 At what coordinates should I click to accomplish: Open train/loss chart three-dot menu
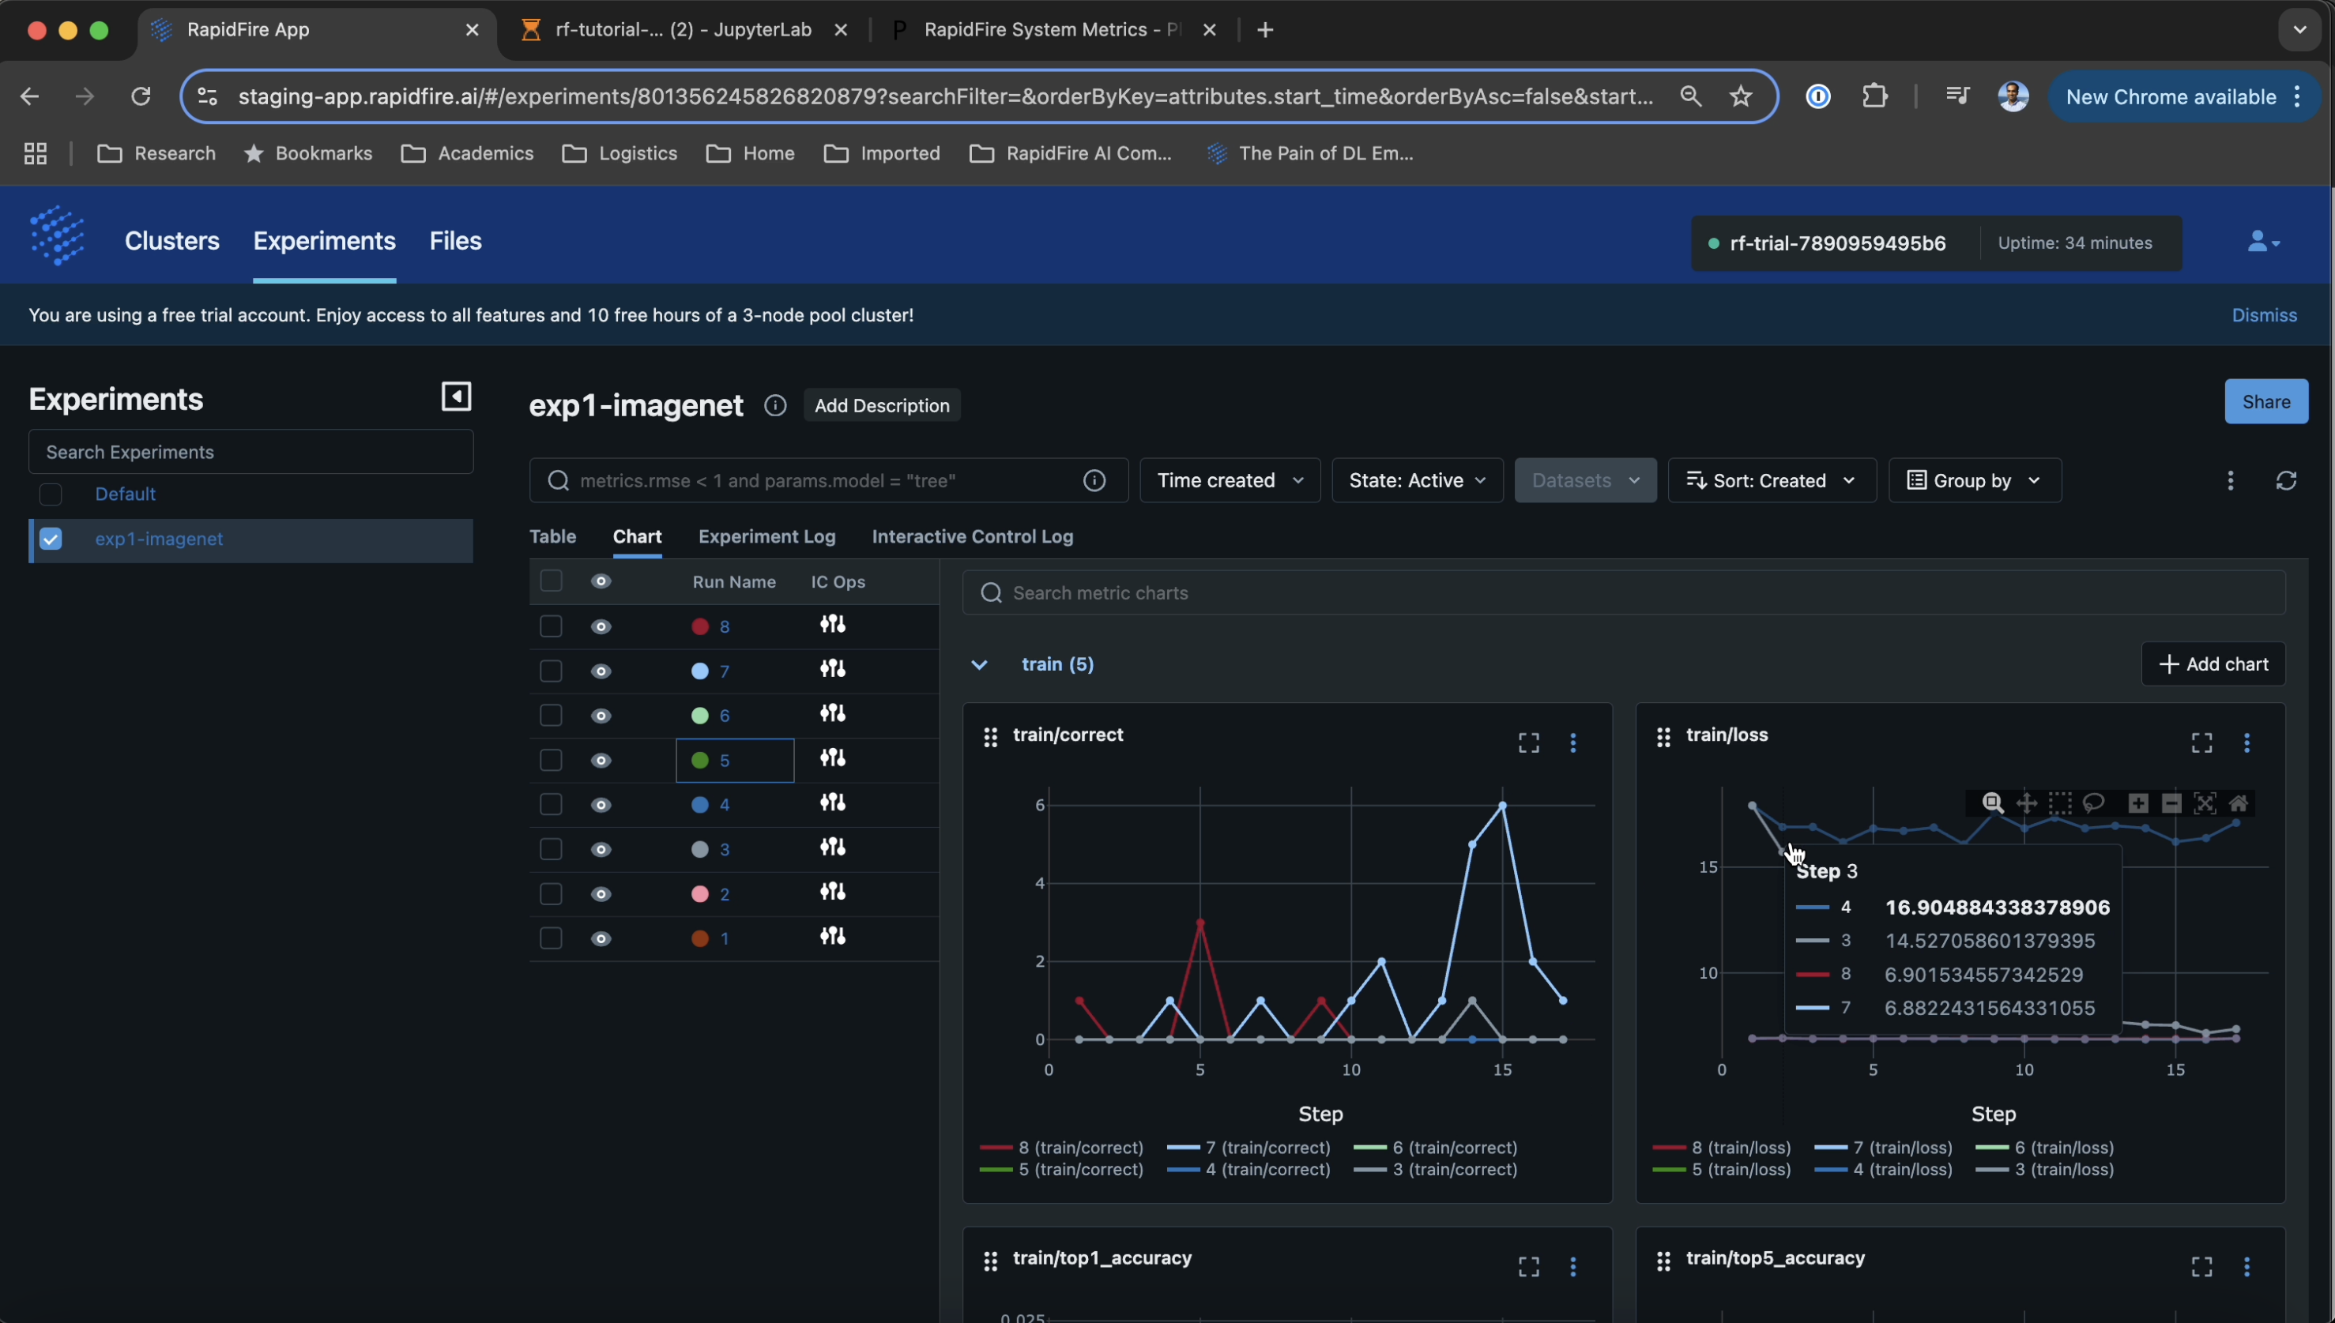coord(2246,743)
